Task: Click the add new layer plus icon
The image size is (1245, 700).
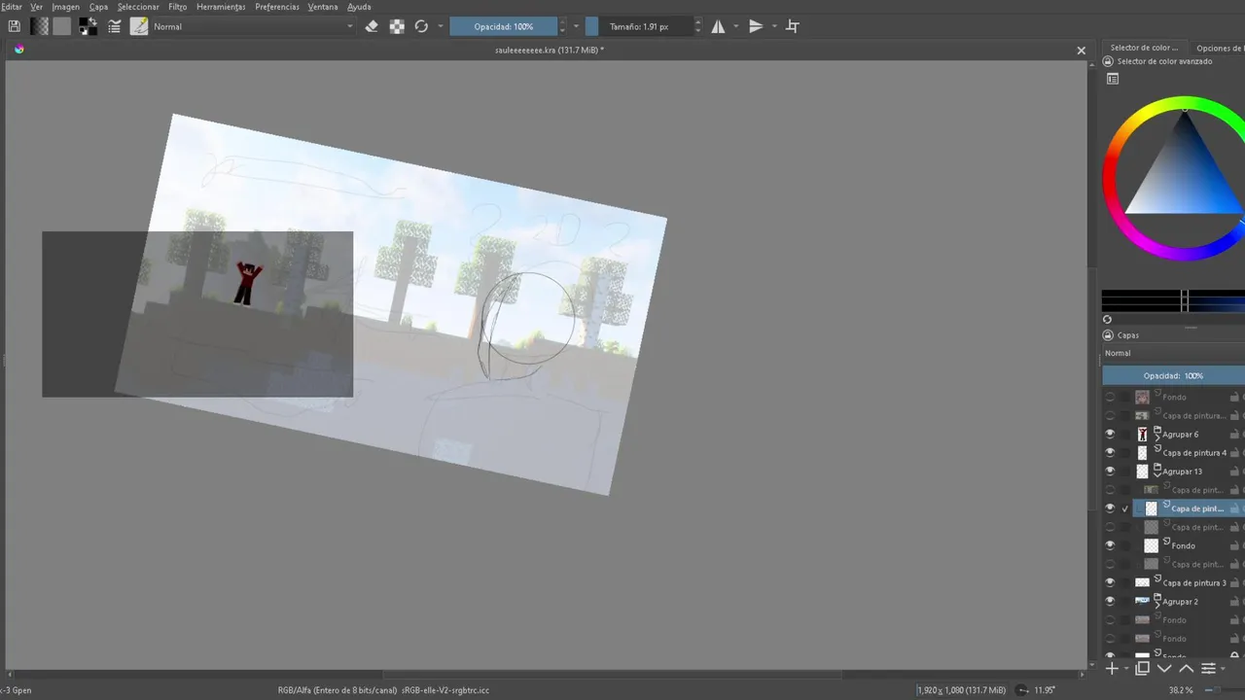Action: 1112,669
